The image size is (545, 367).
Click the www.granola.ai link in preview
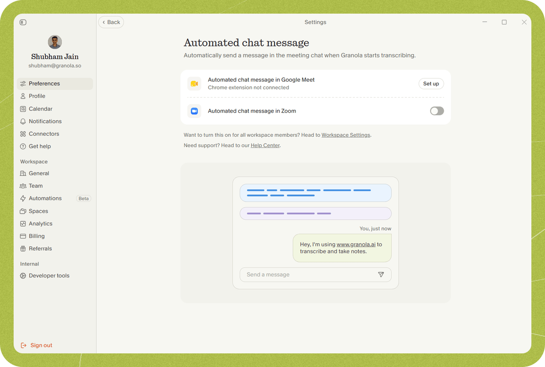click(356, 244)
